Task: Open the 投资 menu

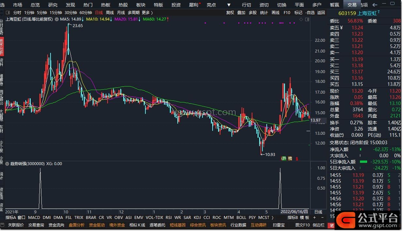Action: coord(176,5)
